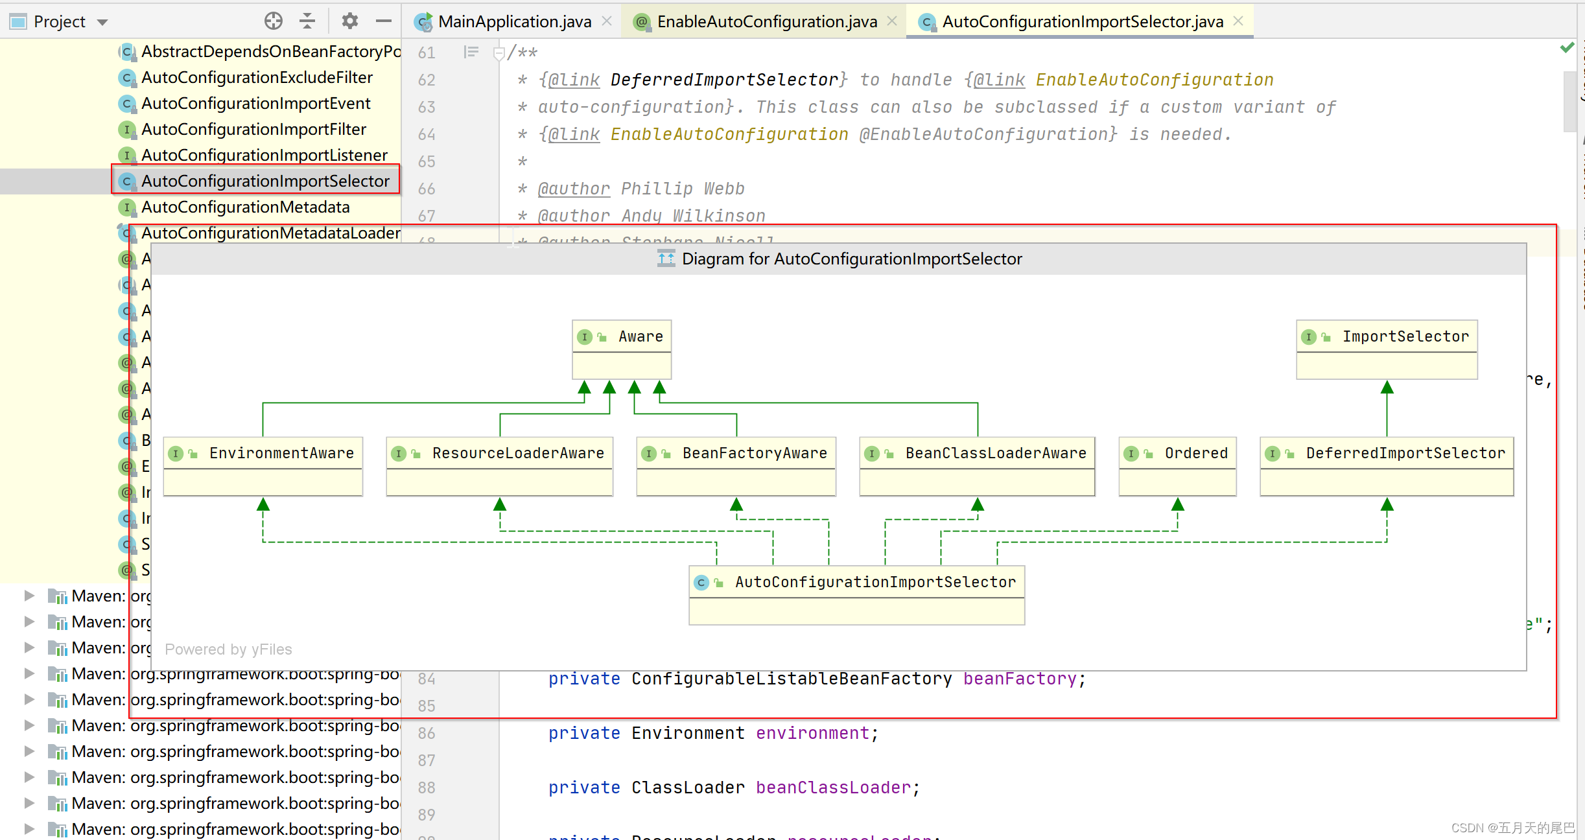
Task: Select AutoConfigurationImportEvent class
Action: [x=255, y=103]
